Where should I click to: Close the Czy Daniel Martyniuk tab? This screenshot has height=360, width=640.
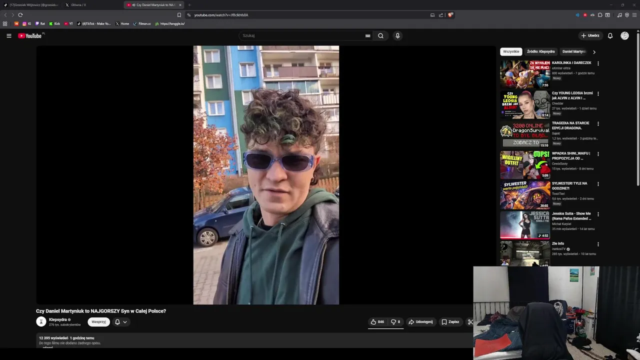180,5
